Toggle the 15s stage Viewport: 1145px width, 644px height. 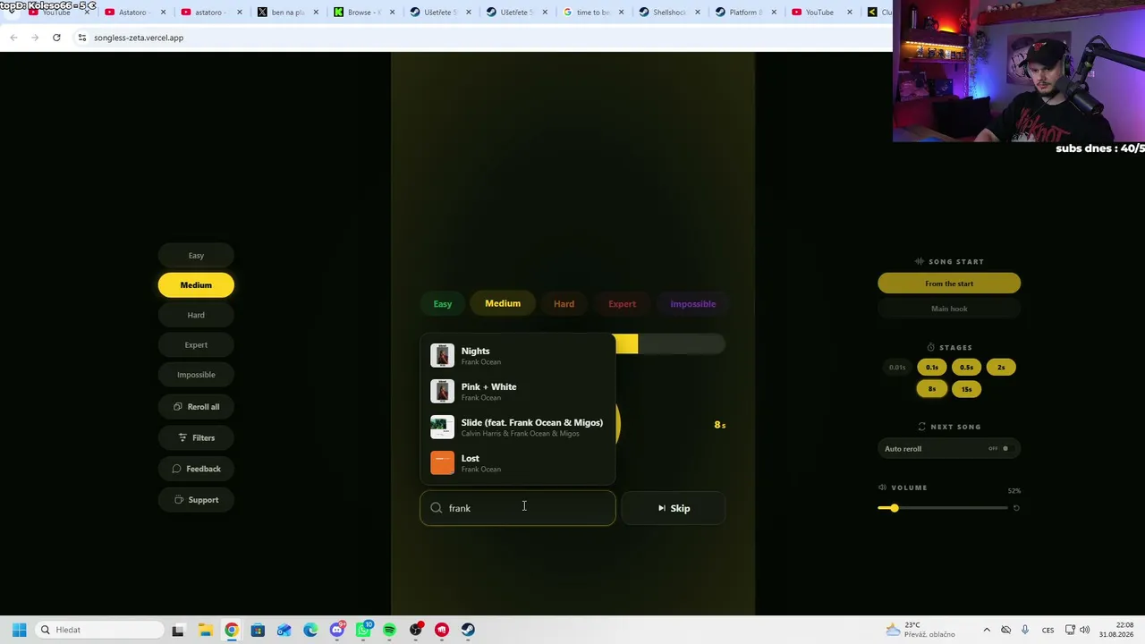(966, 389)
